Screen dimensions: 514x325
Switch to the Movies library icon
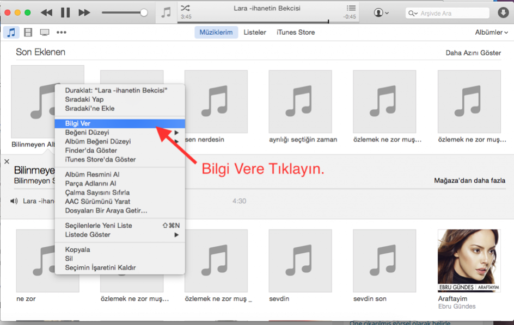pyautogui.click(x=28, y=33)
